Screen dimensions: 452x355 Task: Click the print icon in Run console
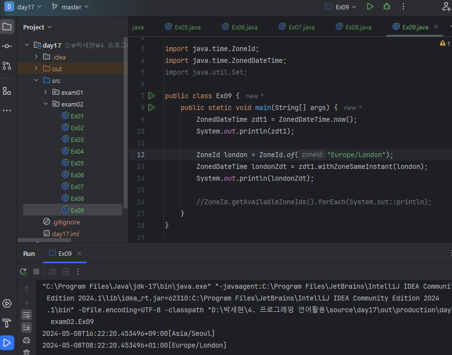27,340
